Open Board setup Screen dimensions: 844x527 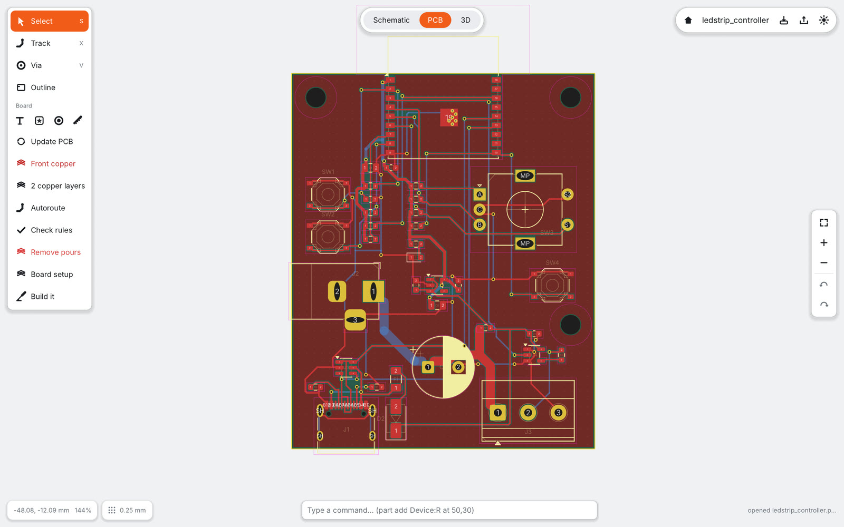tap(50, 274)
